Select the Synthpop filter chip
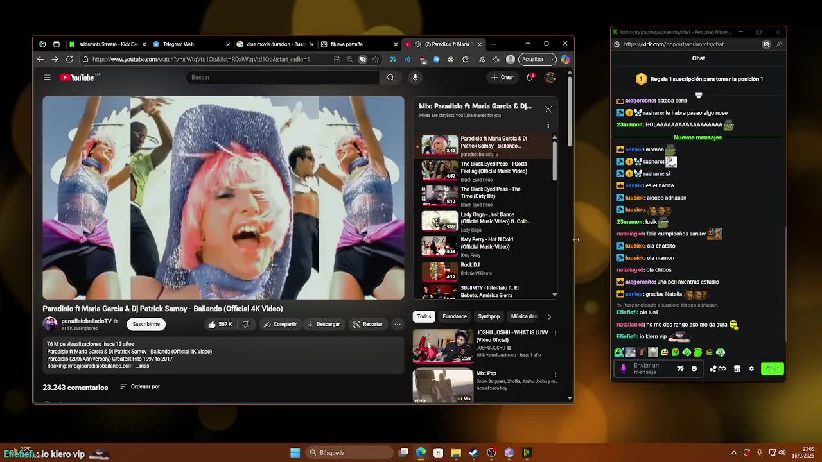 (489, 317)
